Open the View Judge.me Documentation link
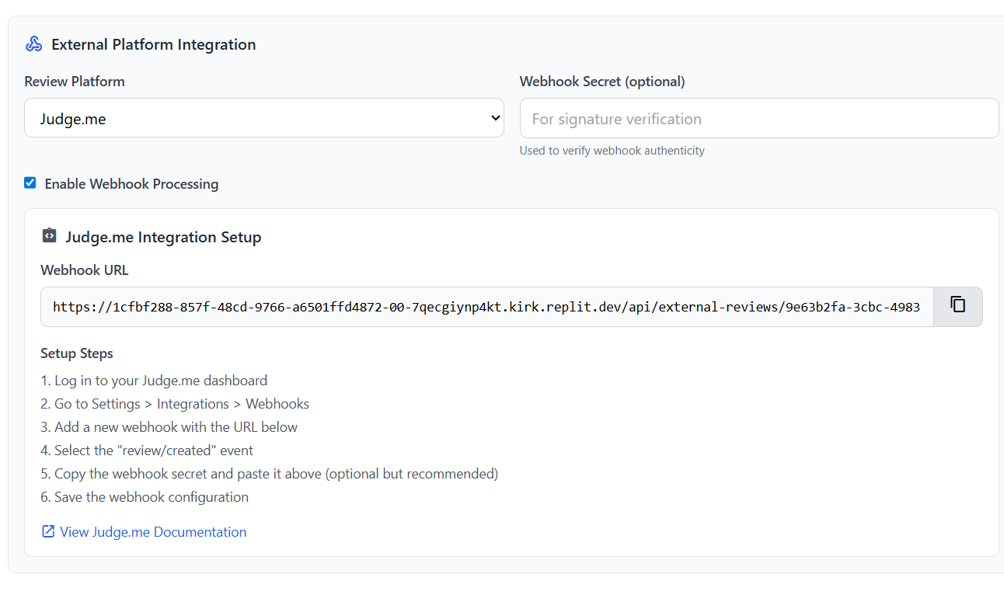The height and width of the screenshot is (595, 1004). 153,532
